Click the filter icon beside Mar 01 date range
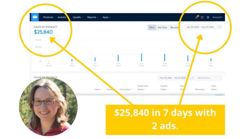Image resolution: width=251 pixels, height=139 pixels. point(193,78)
